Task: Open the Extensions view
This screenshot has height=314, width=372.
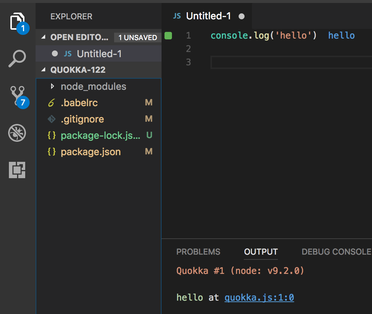Action: pyautogui.click(x=17, y=170)
